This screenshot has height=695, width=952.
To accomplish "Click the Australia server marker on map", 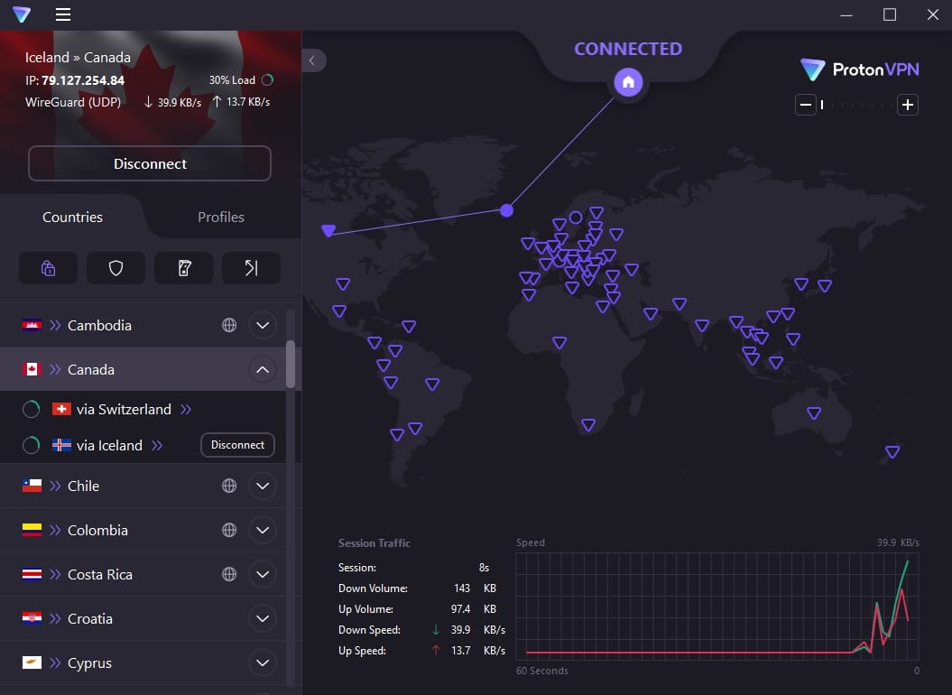I will 814,413.
